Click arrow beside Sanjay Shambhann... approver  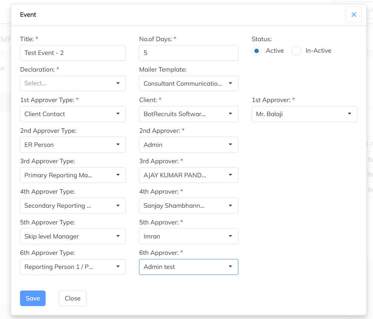230,205
